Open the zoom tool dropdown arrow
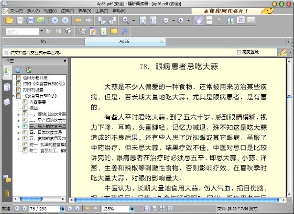Viewport: 294px width, 214px height. click(133, 21)
